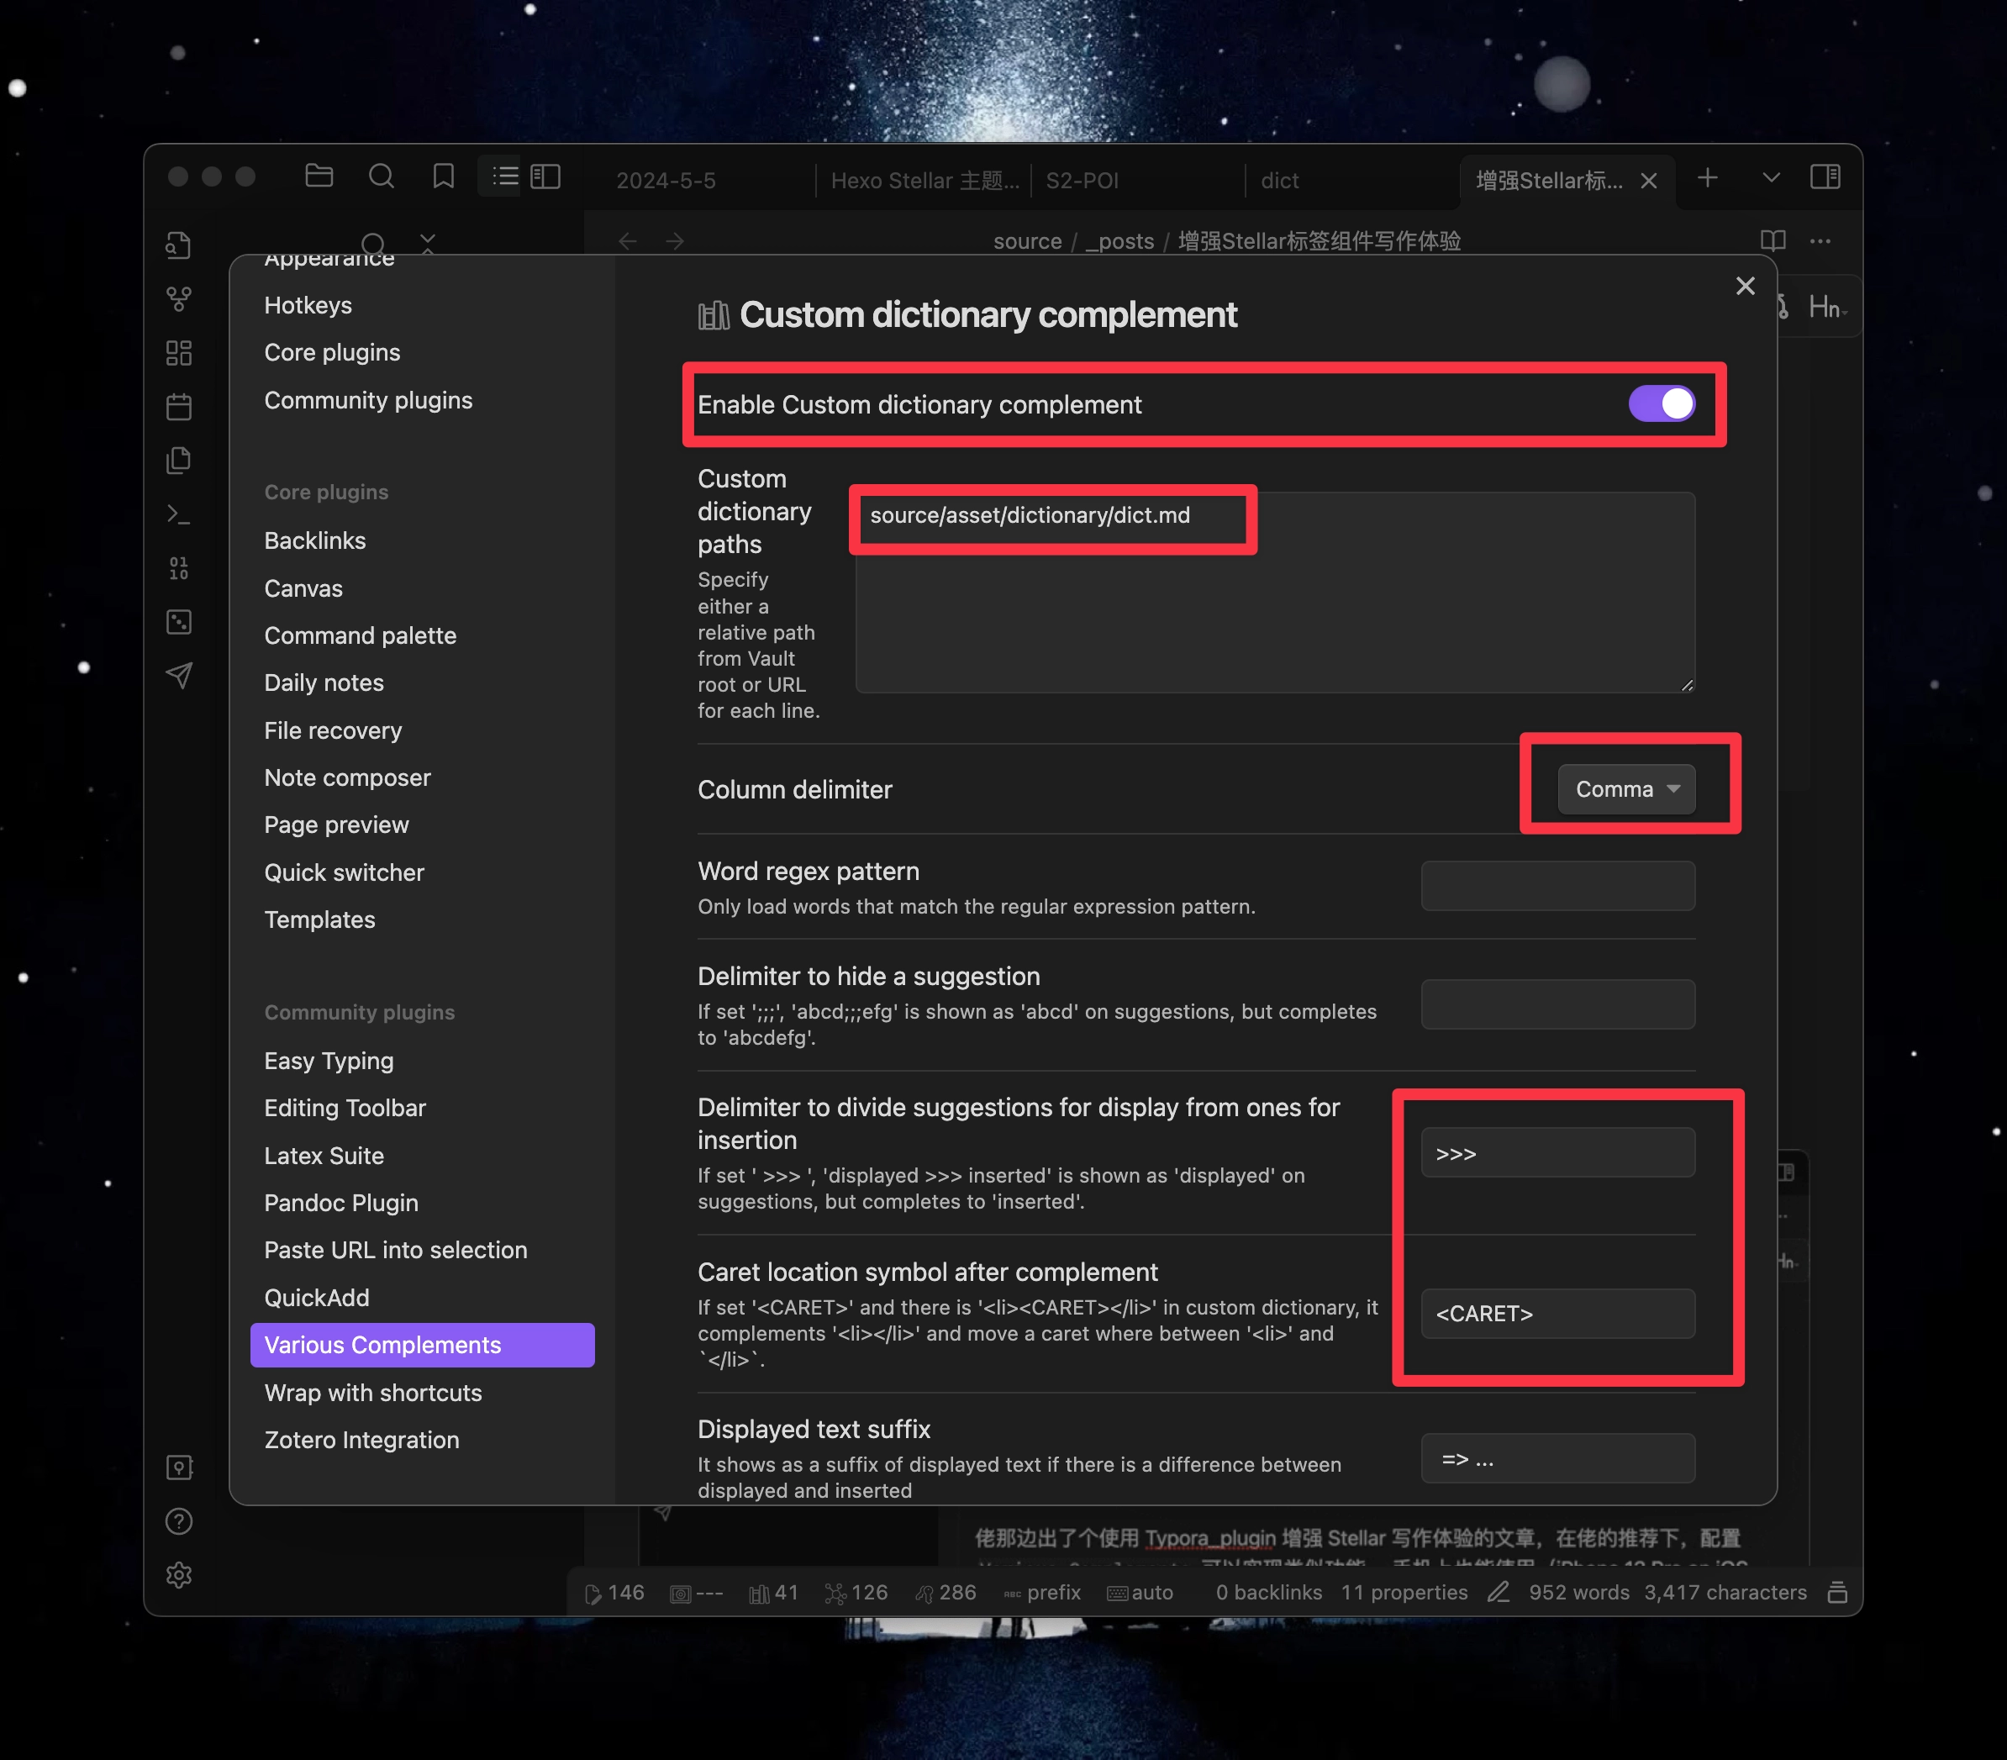
Task: Select Community plugins settings section
Action: [x=368, y=400]
